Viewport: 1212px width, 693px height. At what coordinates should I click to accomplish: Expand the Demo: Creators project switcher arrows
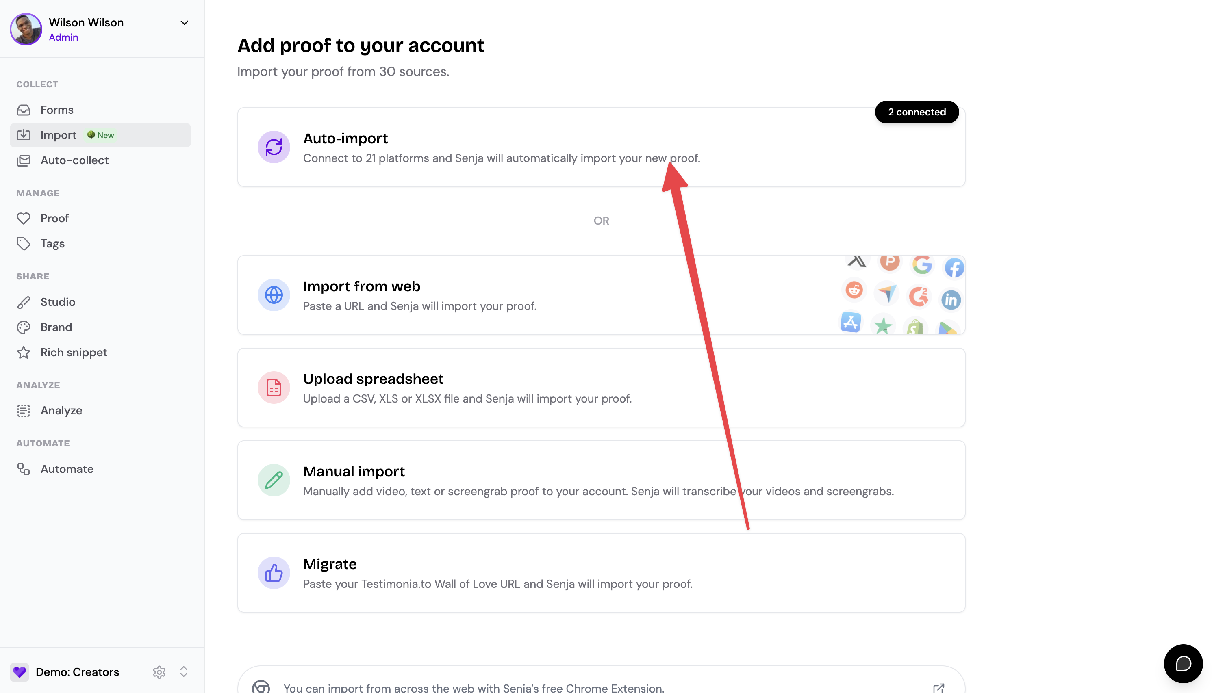coord(184,671)
